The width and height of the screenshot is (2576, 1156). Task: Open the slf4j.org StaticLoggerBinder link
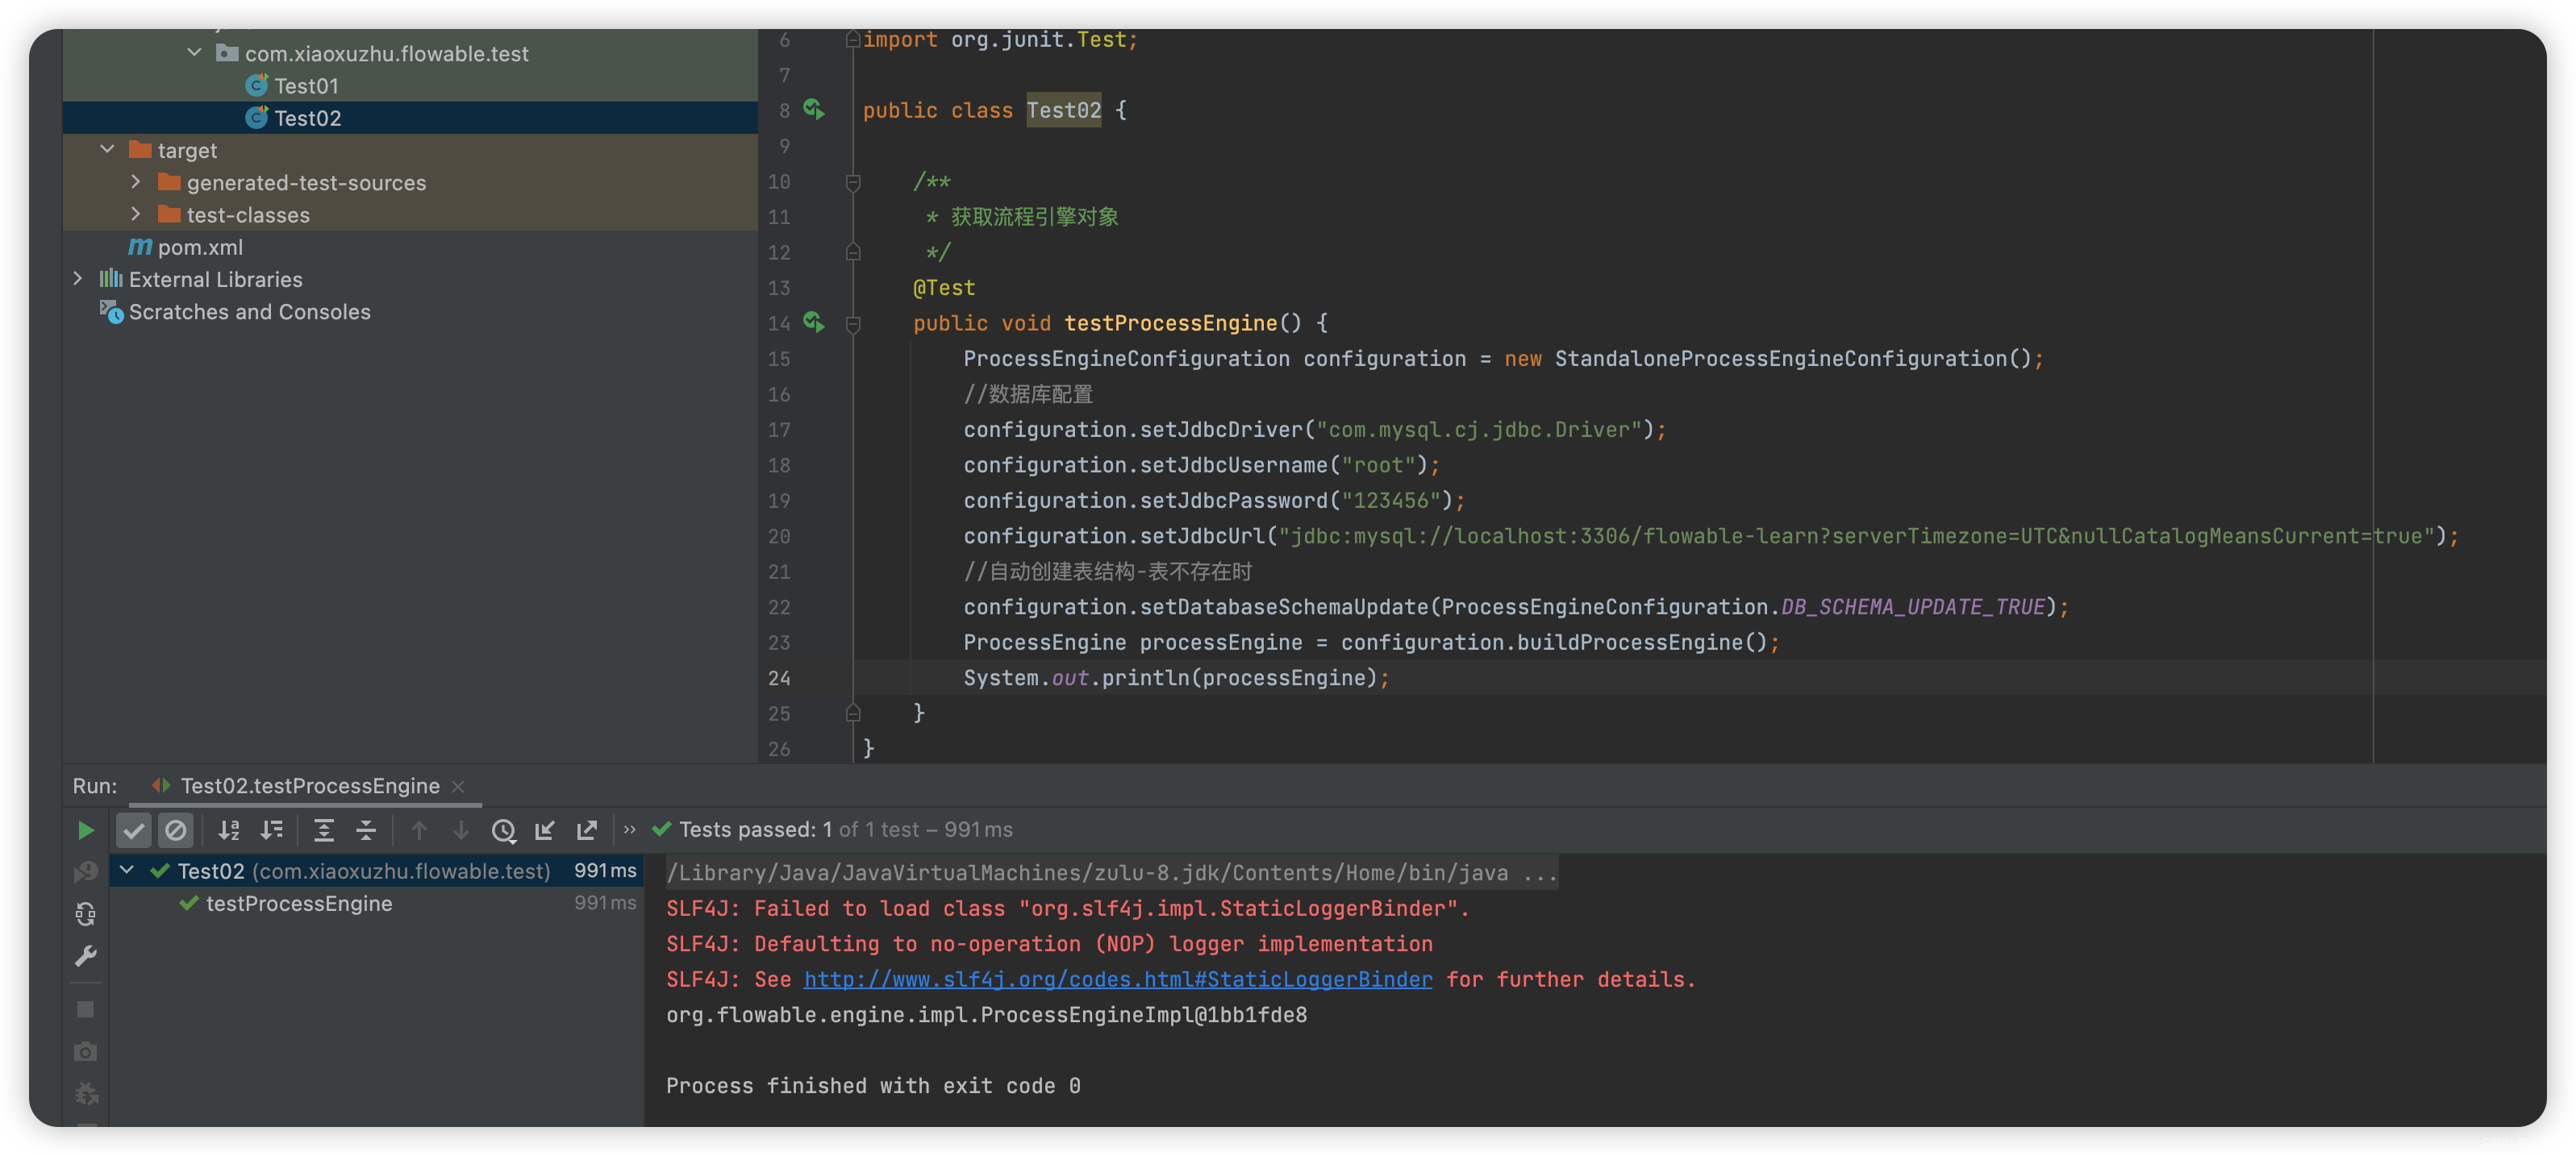coord(1117,979)
